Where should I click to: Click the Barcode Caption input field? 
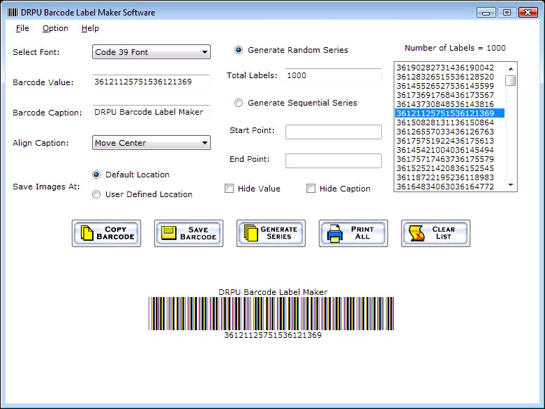pyautogui.click(x=151, y=112)
